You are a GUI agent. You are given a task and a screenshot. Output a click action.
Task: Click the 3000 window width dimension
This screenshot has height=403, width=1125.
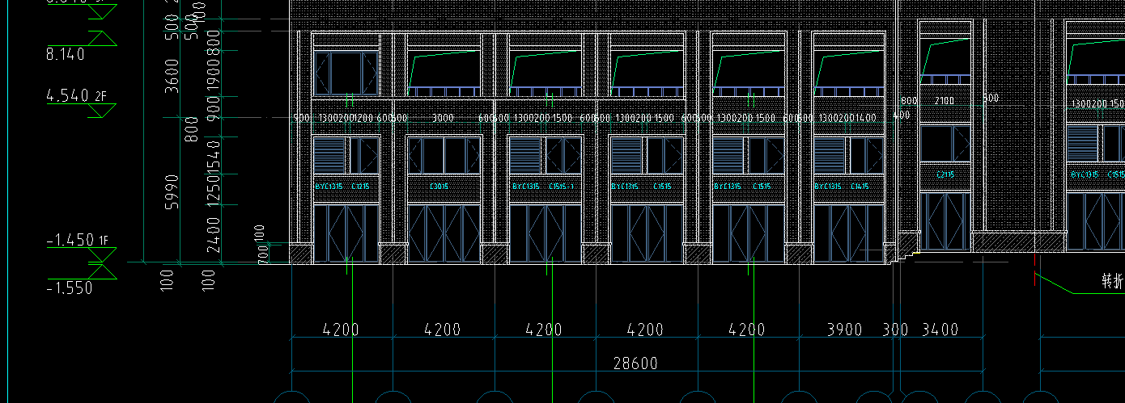pos(443,118)
